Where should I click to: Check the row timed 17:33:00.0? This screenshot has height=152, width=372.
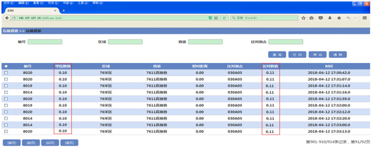pyautogui.click(x=6, y=125)
